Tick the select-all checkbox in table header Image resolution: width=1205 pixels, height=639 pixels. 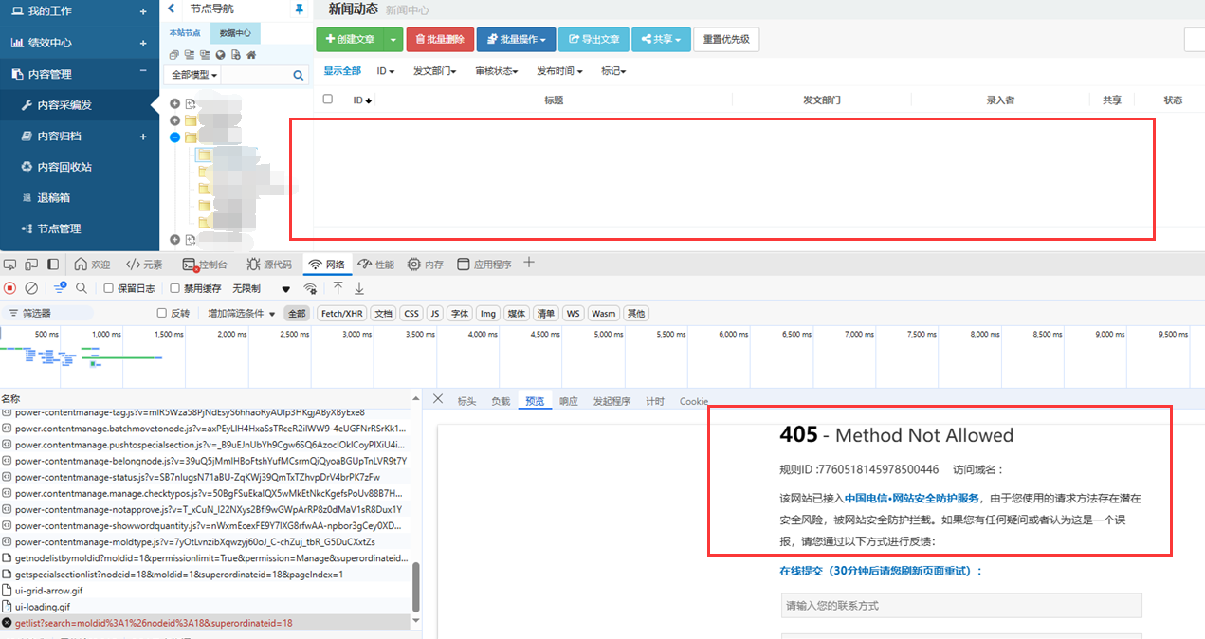point(328,100)
